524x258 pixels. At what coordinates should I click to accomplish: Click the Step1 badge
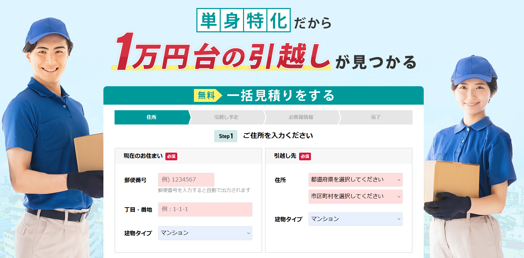(x=226, y=136)
